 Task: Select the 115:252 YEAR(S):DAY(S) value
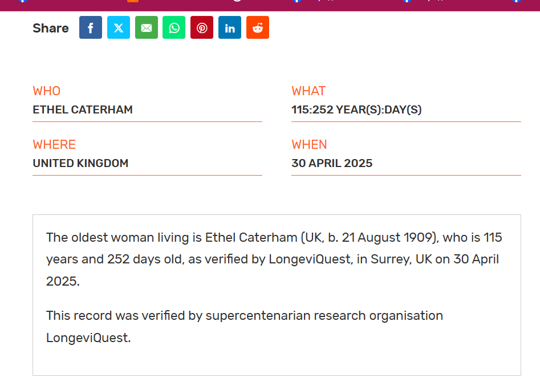[x=356, y=109]
